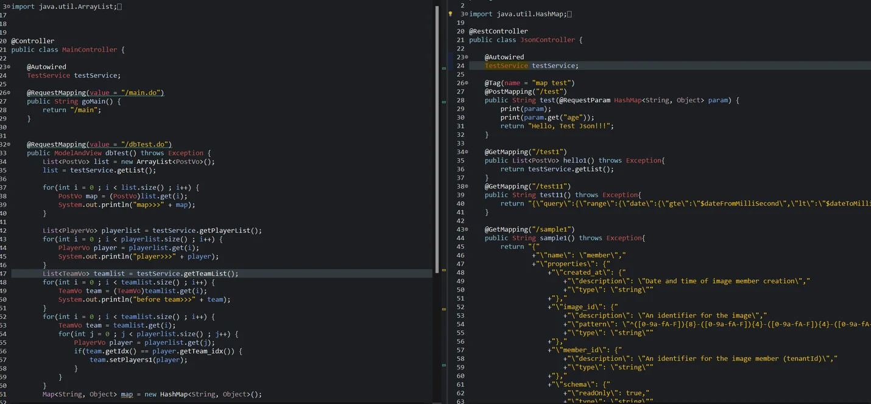871x404 pixels.
Task: Click the green ruler marker beside the tenantId type line
Action: tap(444, 366)
